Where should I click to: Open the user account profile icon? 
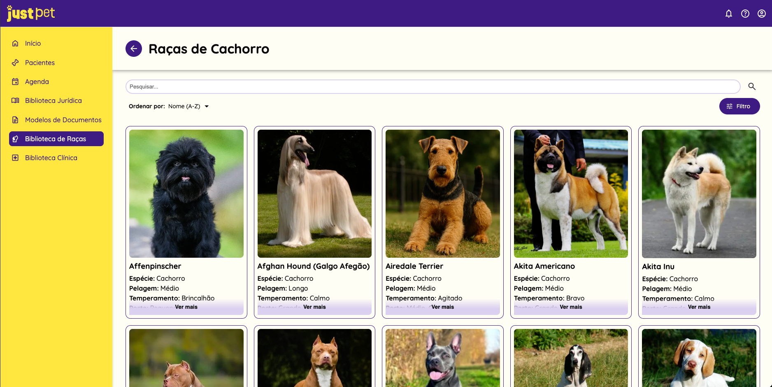[762, 14]
